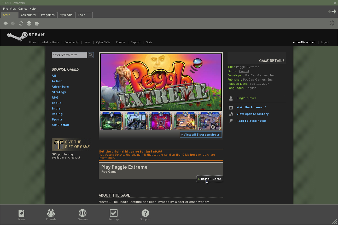Stop loading the store page

[x=29, y=23]
